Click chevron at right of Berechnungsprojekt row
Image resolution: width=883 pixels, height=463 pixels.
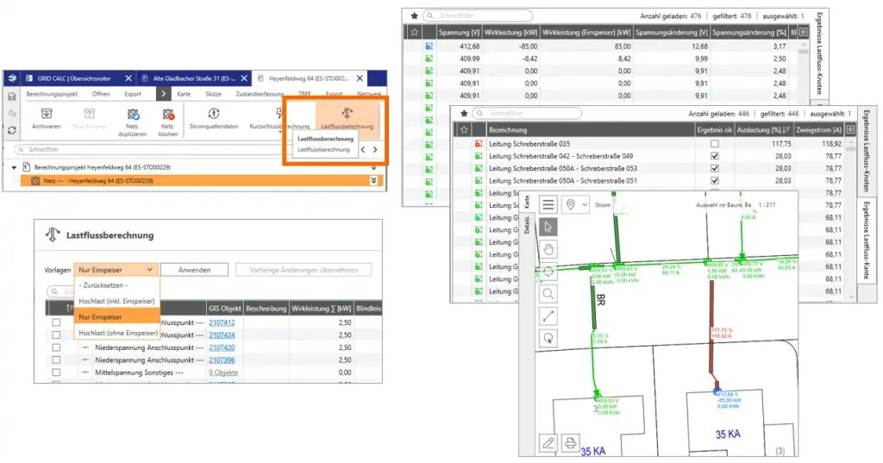coord(373,168)
